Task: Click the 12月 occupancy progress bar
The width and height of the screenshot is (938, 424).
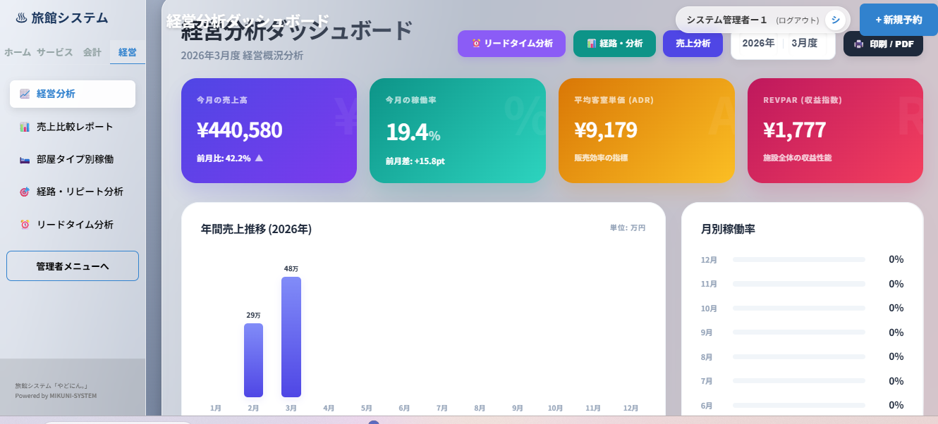Action: 798,259
